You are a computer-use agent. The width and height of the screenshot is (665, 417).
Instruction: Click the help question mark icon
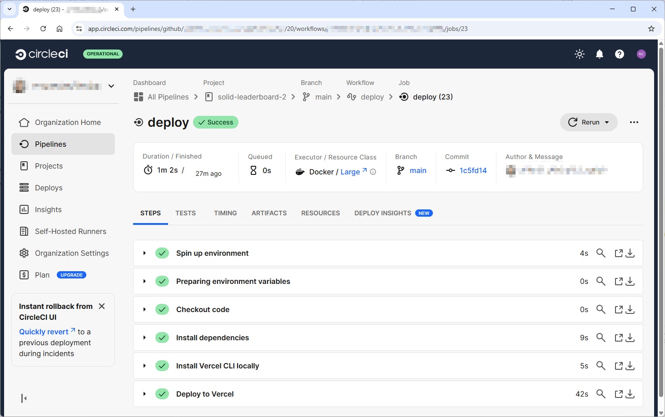click(x=620, y=54)
